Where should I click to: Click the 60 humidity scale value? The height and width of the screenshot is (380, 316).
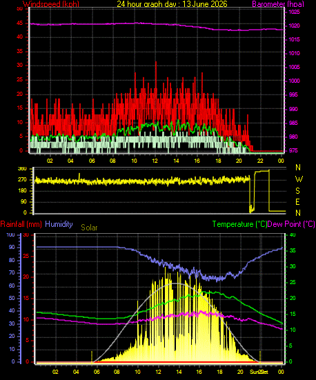coord(12,286)
